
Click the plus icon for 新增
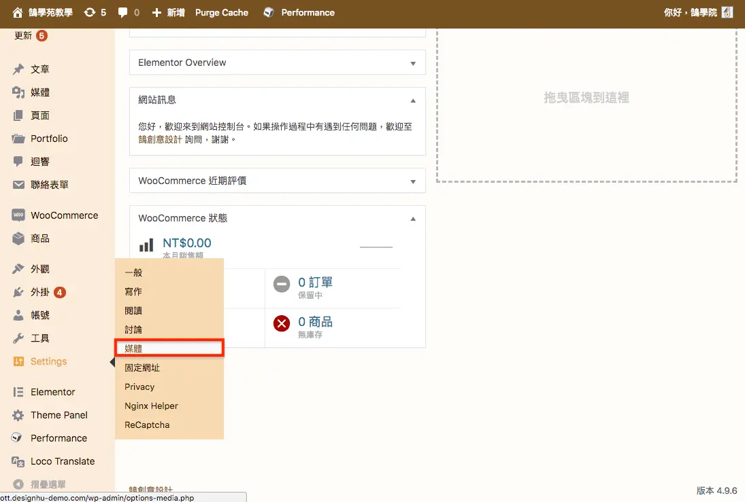(x=156, y=13)
